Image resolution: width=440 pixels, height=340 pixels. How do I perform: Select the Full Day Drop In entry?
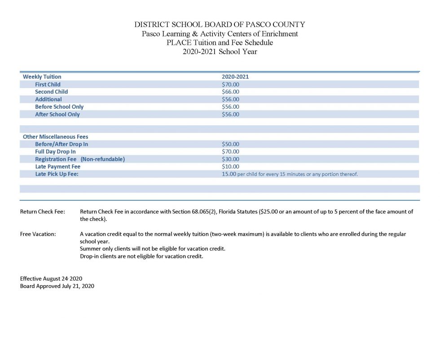click(x=55, y=151)
